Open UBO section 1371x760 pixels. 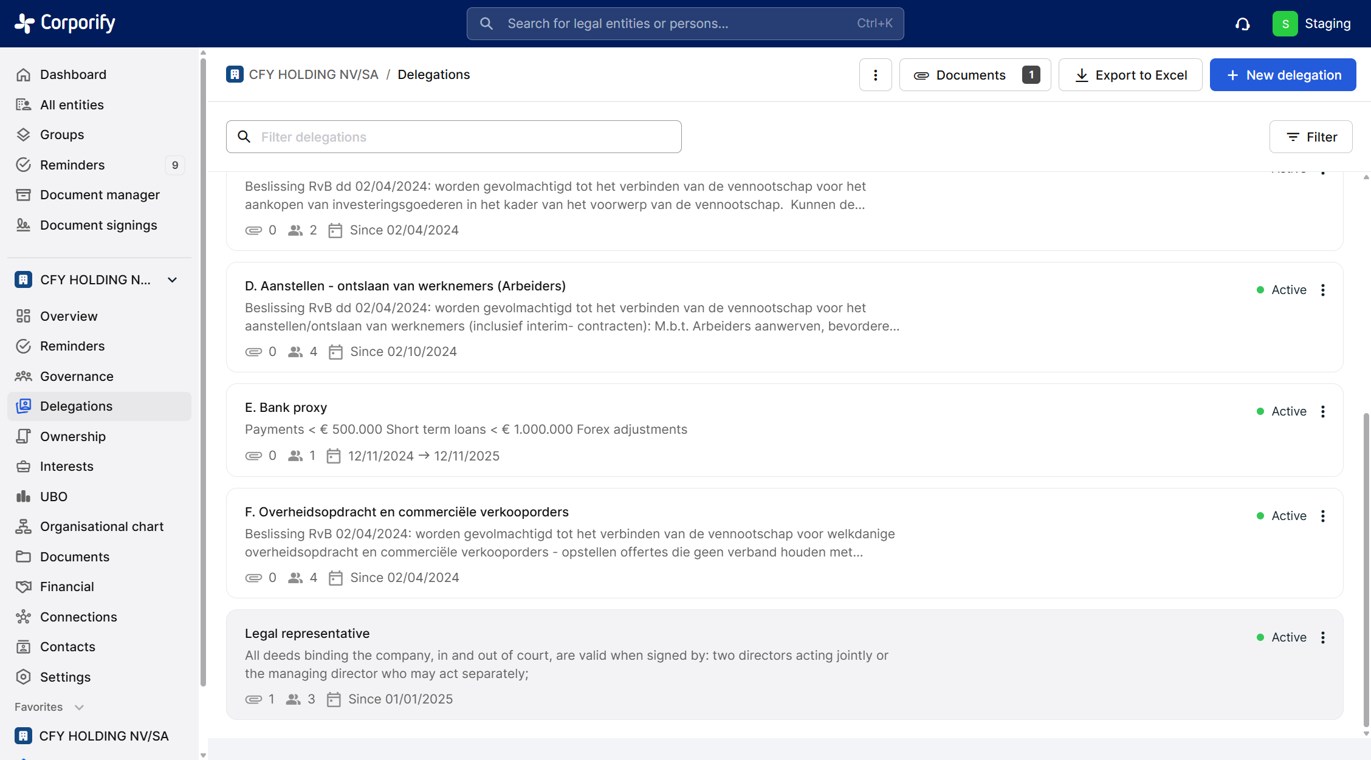point(53,496)
